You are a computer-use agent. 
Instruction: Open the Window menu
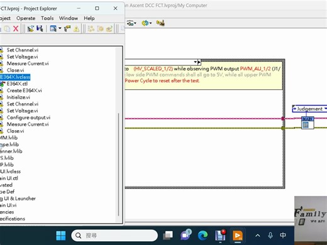69,18
